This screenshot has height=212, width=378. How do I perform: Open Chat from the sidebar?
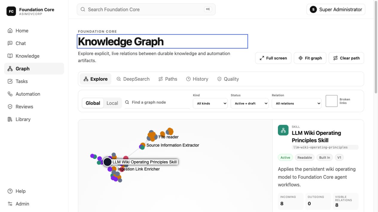(34, 43)
